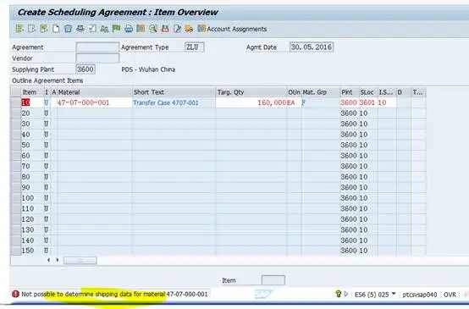
Task: Select the row selector for item 20
Action: pyautogui.click(x=15, y=113)
